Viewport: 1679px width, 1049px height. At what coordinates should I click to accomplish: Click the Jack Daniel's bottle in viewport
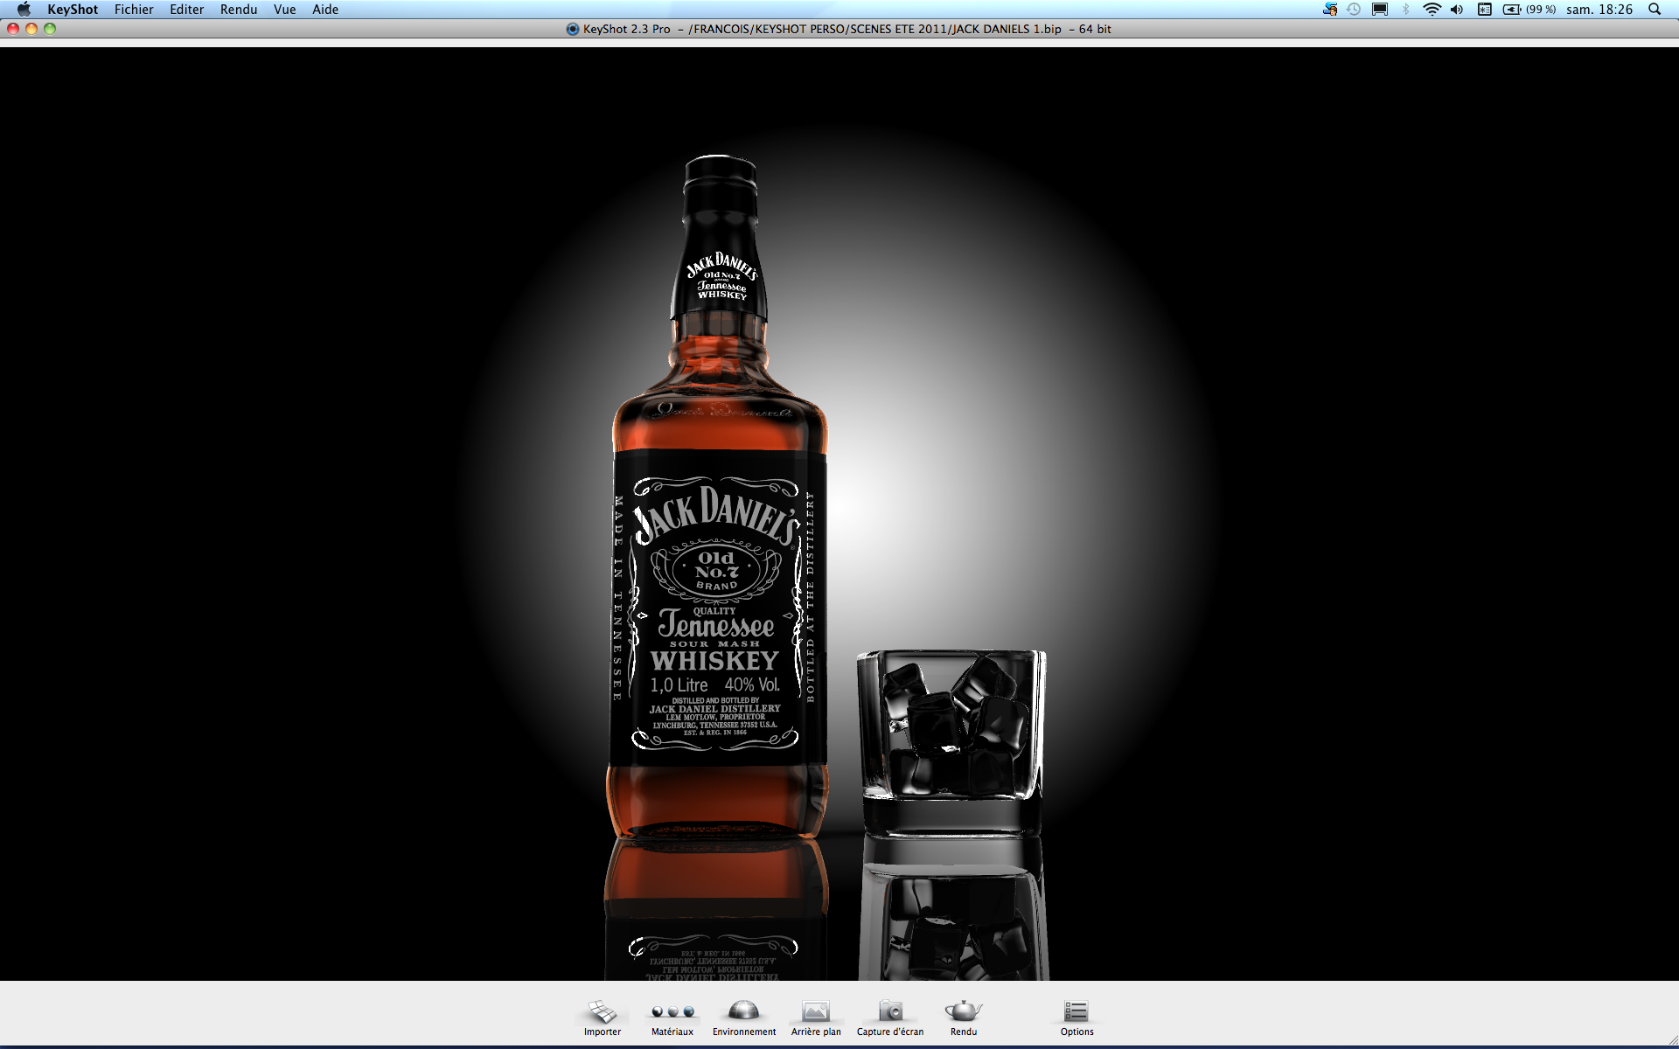click(717, 568)
